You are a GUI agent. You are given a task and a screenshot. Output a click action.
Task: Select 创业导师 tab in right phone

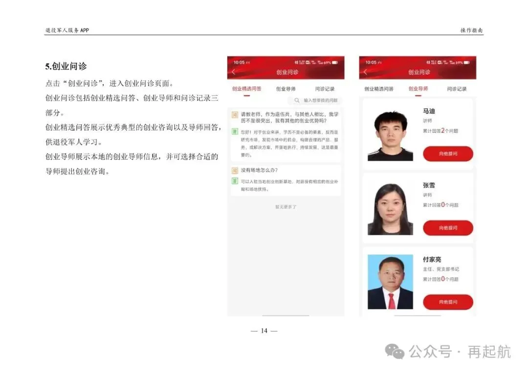click(x=418, y=89)
